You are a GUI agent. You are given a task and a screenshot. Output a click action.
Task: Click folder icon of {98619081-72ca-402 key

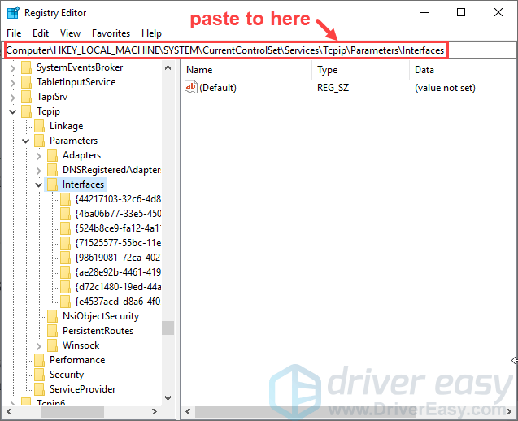[x=65, y=258]
